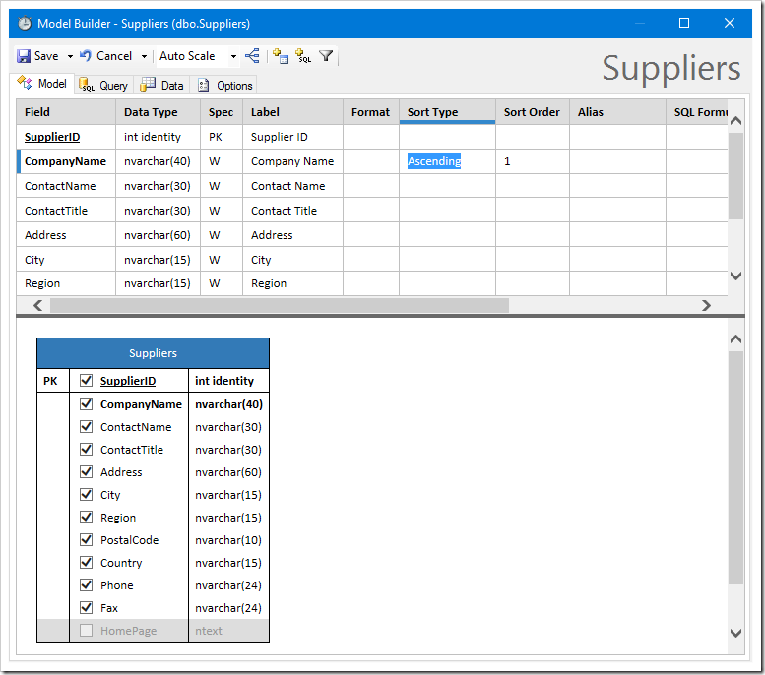This screenshot has height=675, width=765.
Task: Uncheck the CompanyName checkbox in diagram
Action: click(x=87, y=403)
